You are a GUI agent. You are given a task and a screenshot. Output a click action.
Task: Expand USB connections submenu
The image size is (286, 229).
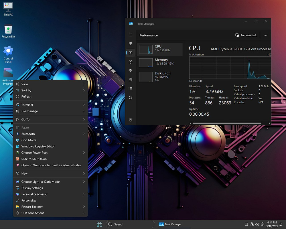coord(50,213)
